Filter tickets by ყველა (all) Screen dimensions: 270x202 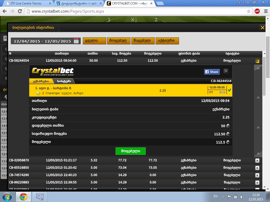pos(94,41)
